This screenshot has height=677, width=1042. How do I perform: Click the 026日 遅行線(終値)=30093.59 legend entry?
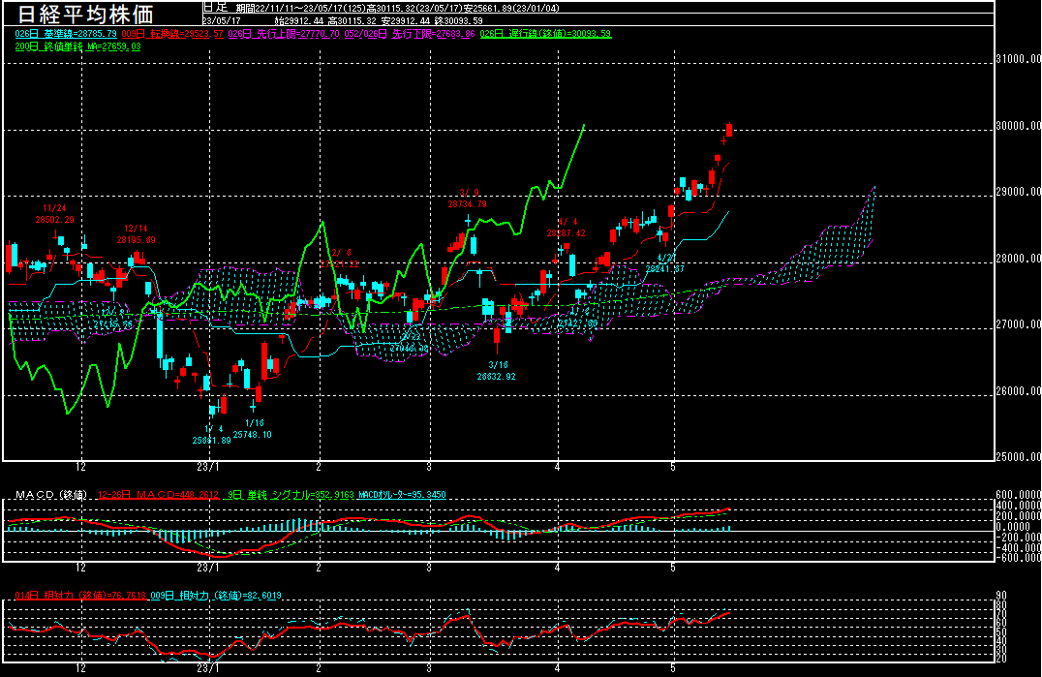[545, 33]
